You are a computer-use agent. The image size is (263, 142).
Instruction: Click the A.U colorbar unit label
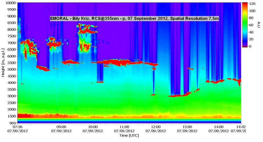(258, 25)
